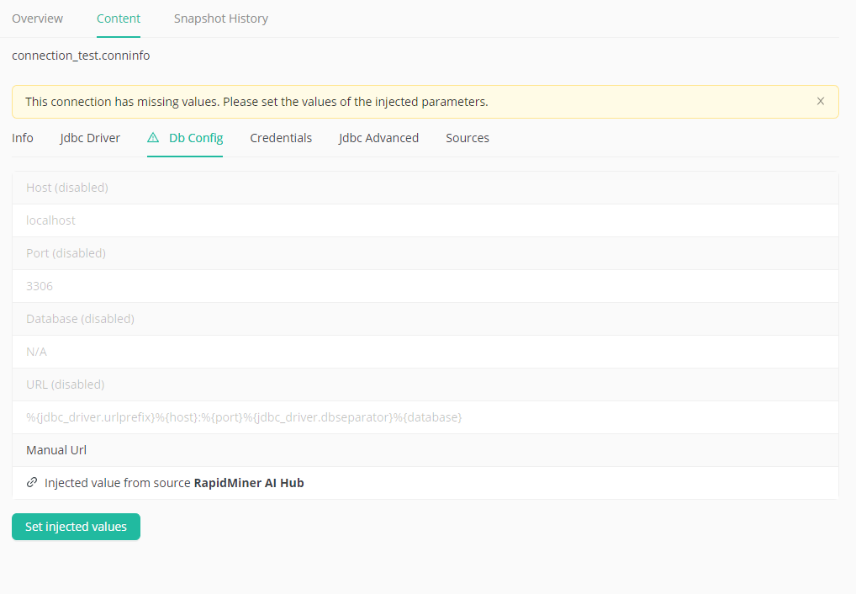The height and width of the screenshot is (594, 856).
Task: Click the Port field showing 3306
Action: [x=425, y=286]
